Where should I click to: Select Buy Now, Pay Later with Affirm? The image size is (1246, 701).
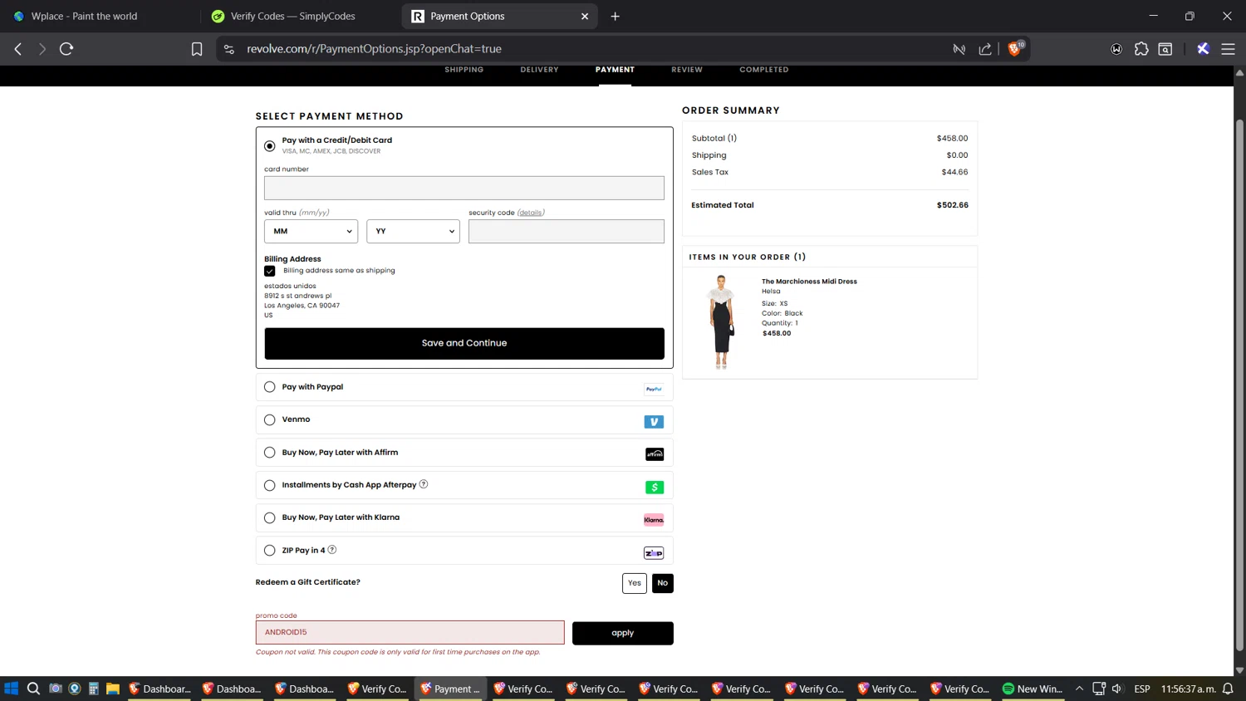(270, 453)
